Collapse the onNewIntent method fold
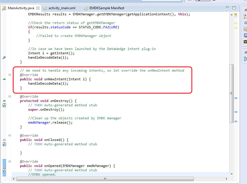The width and height of the screenshot is (247, 184). click(x=10, y=75)
